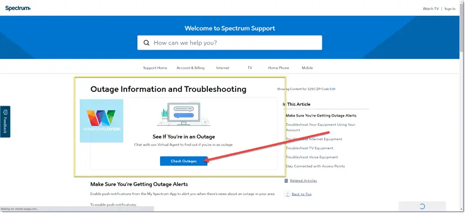This screenshot has height=214, width=466.
Task: Click the search magnifier icon
Action: [146, 43]
